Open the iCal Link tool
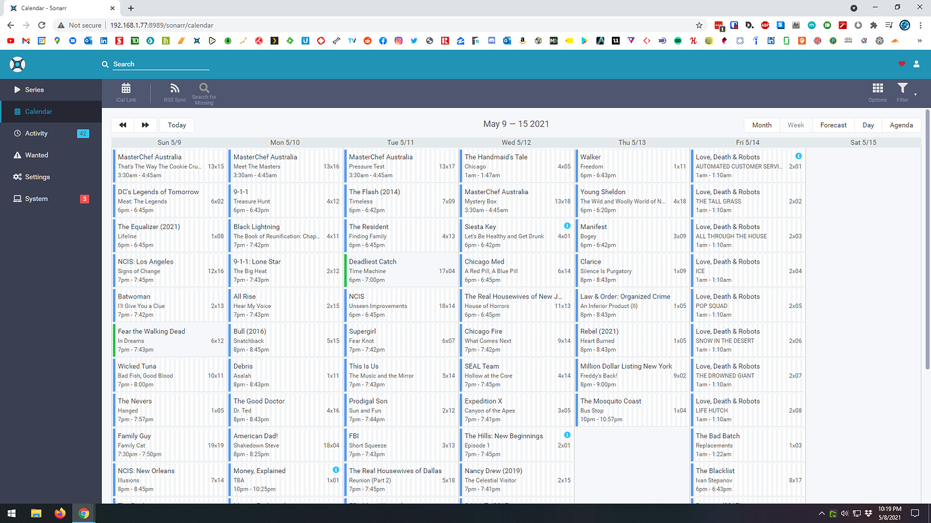Viewport: 931px width, 523px height. point(126,92)
